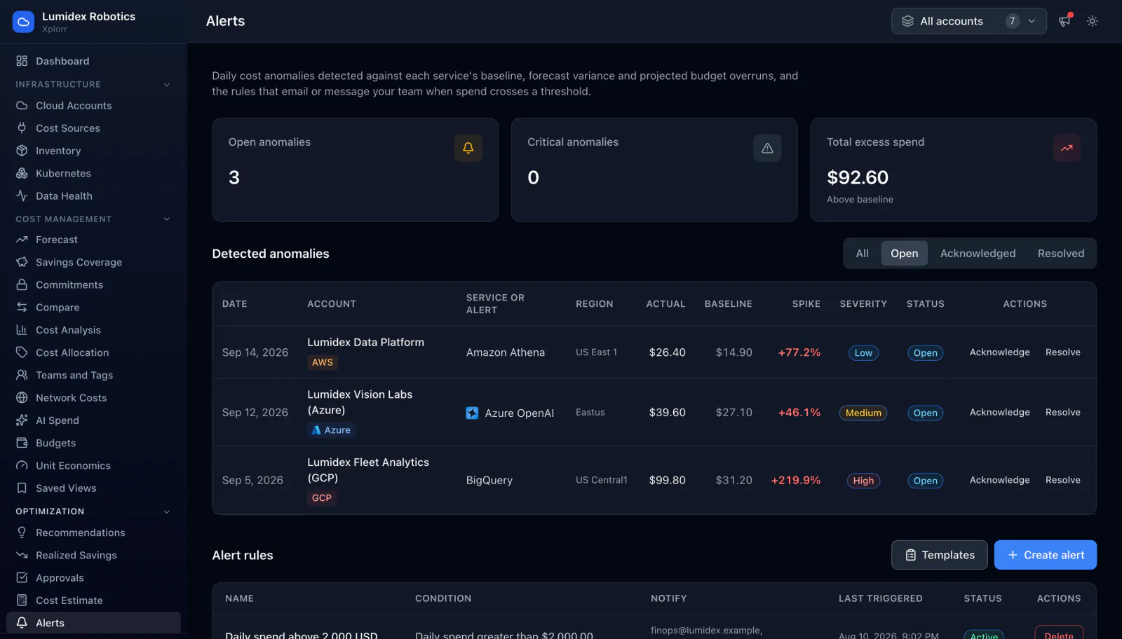Viewport: 1122px width, 639px height.
Task: Click the Low severity badge
Action: pos(863,353)
